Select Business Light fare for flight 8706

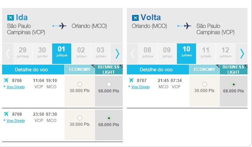click(109, 84)
